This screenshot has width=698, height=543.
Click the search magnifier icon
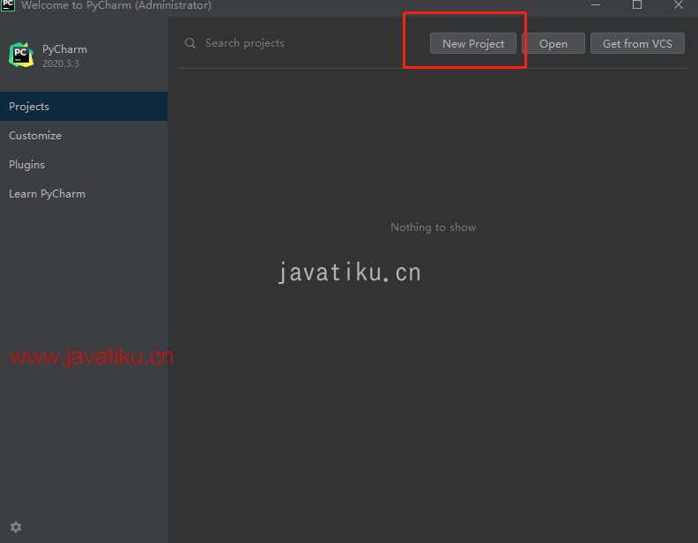(190, 43)
